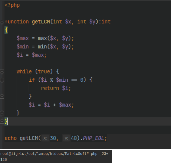Click the closing brace of function
171x163 pixels.
[x=6, y=122]
